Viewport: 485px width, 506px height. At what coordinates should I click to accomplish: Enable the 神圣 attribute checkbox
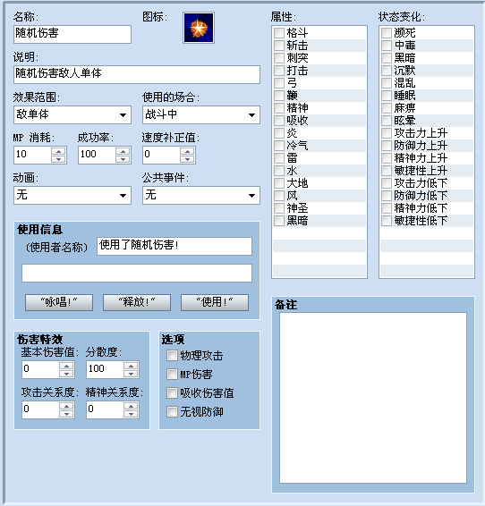click(x=279, y=208)
